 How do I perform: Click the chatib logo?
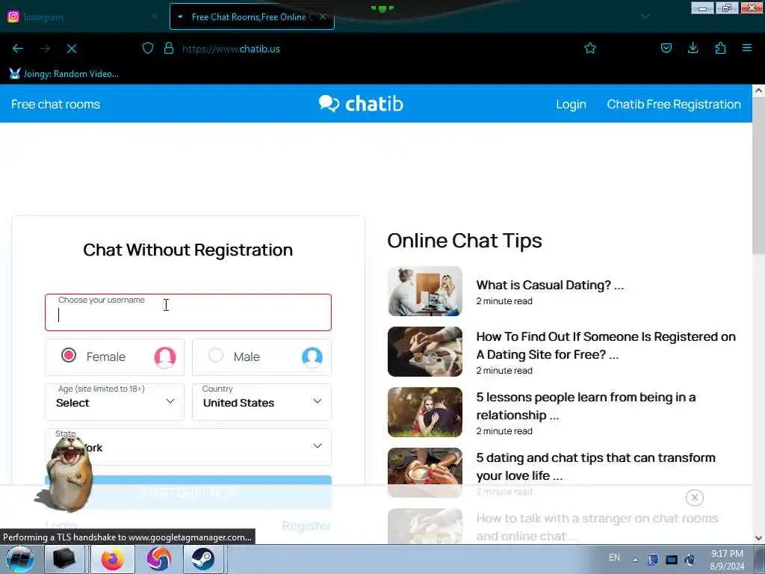361,103
